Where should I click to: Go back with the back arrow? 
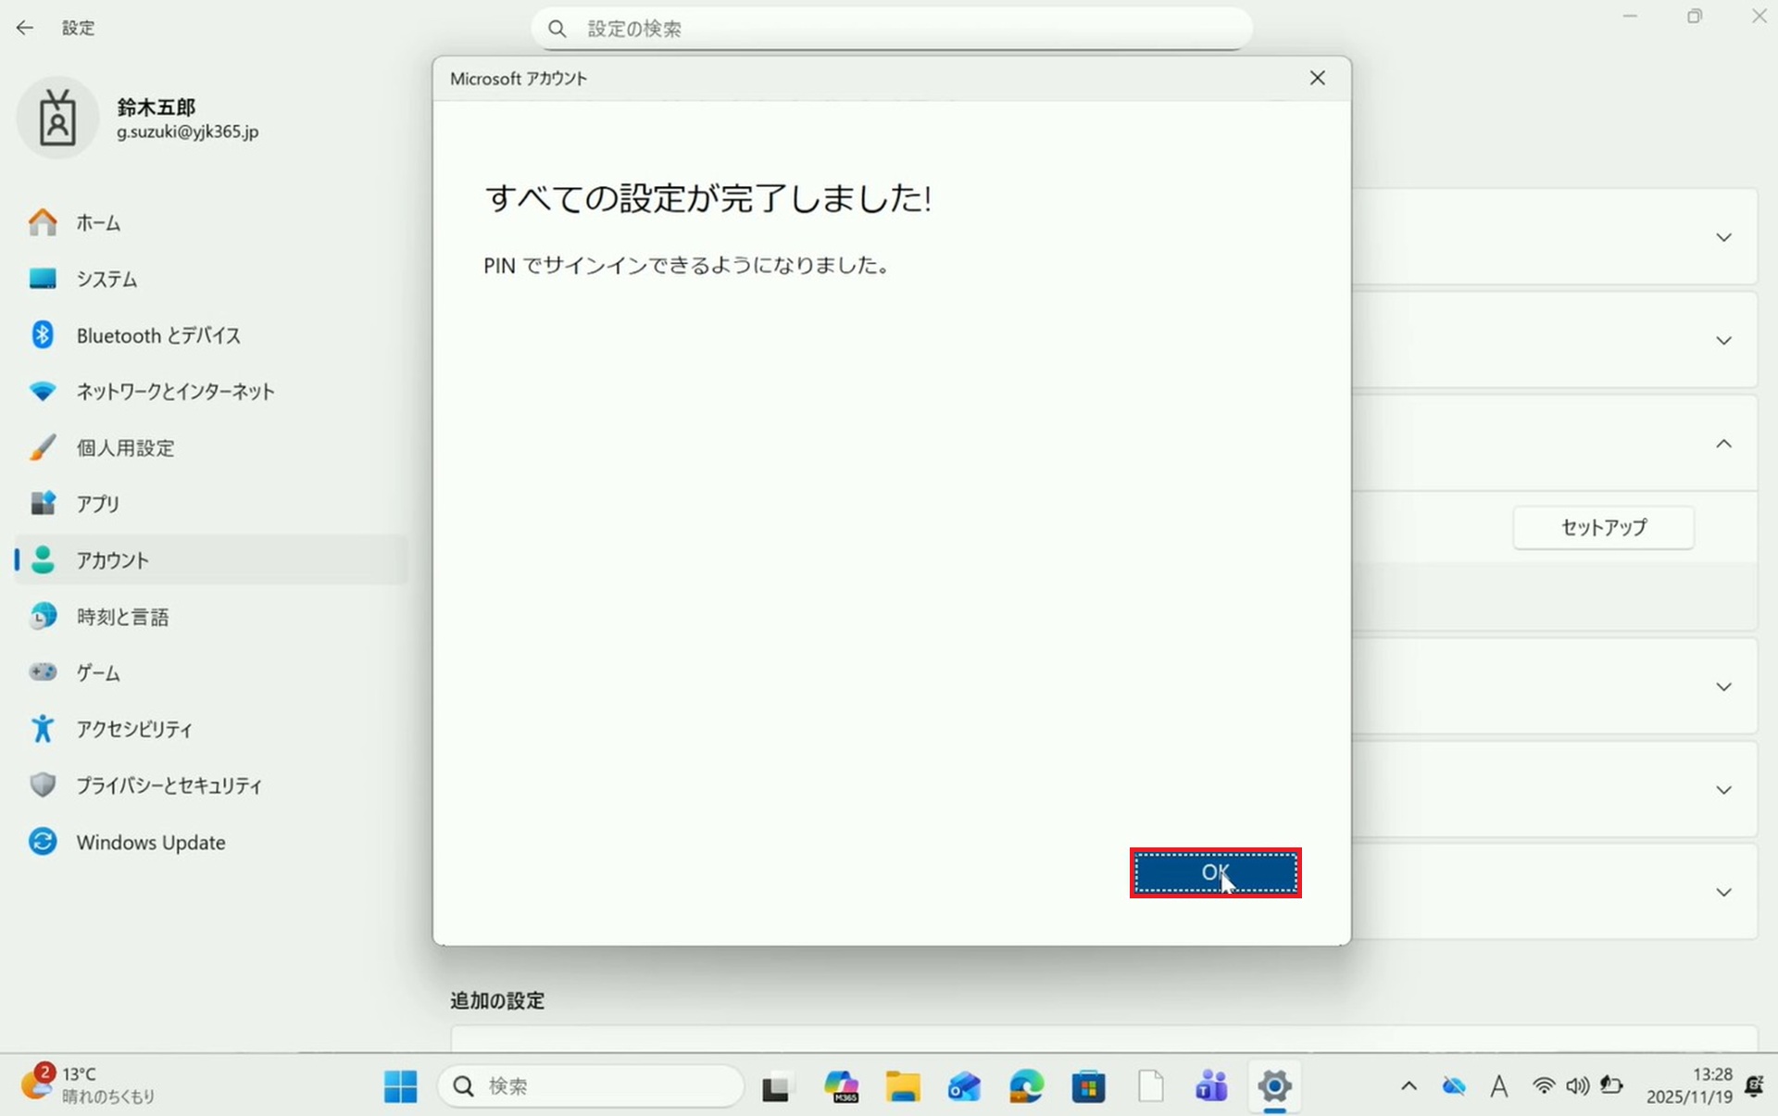coord(25,28)
